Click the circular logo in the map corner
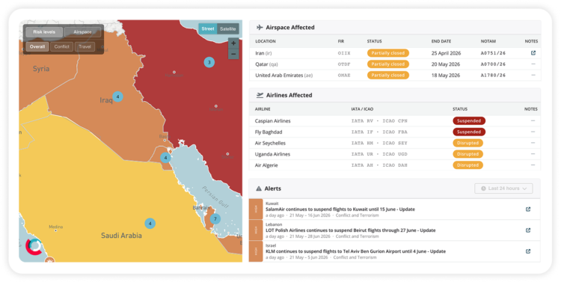The height and width of the screenshot is (282, 561). (34, 246)
